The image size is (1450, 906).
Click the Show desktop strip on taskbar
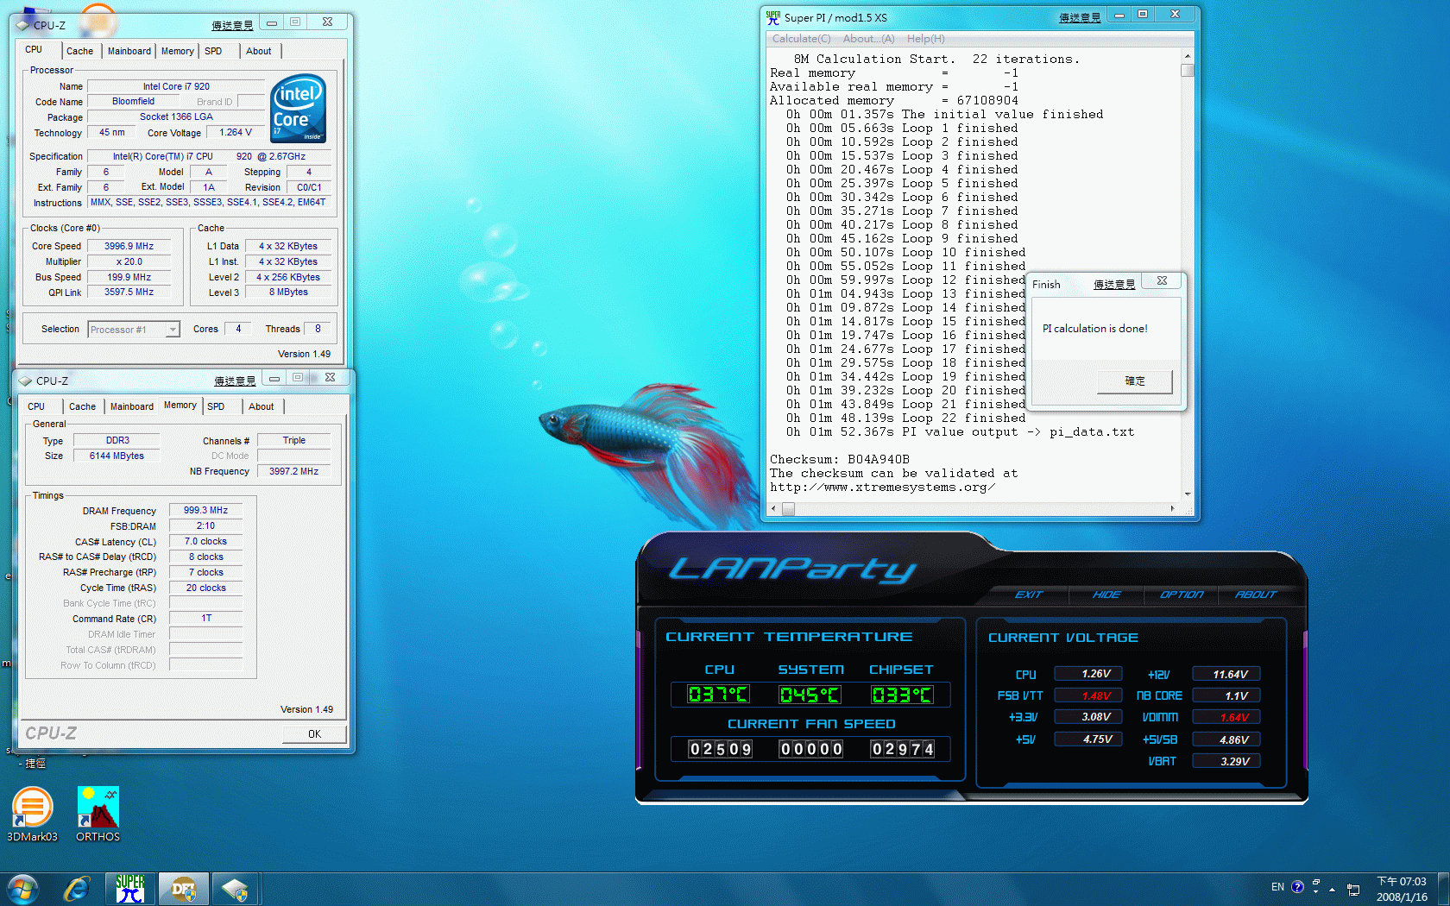(x=1443, y=889)
